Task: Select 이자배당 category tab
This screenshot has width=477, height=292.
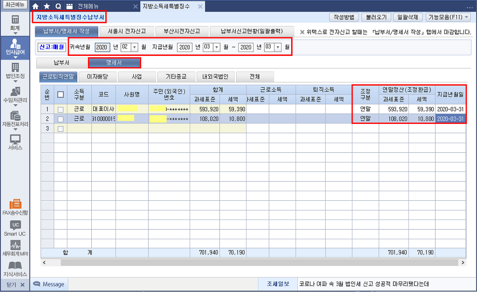Action: point(98,77)
